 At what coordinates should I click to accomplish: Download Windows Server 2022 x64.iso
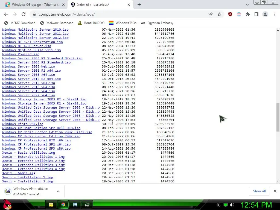point(28,95)
